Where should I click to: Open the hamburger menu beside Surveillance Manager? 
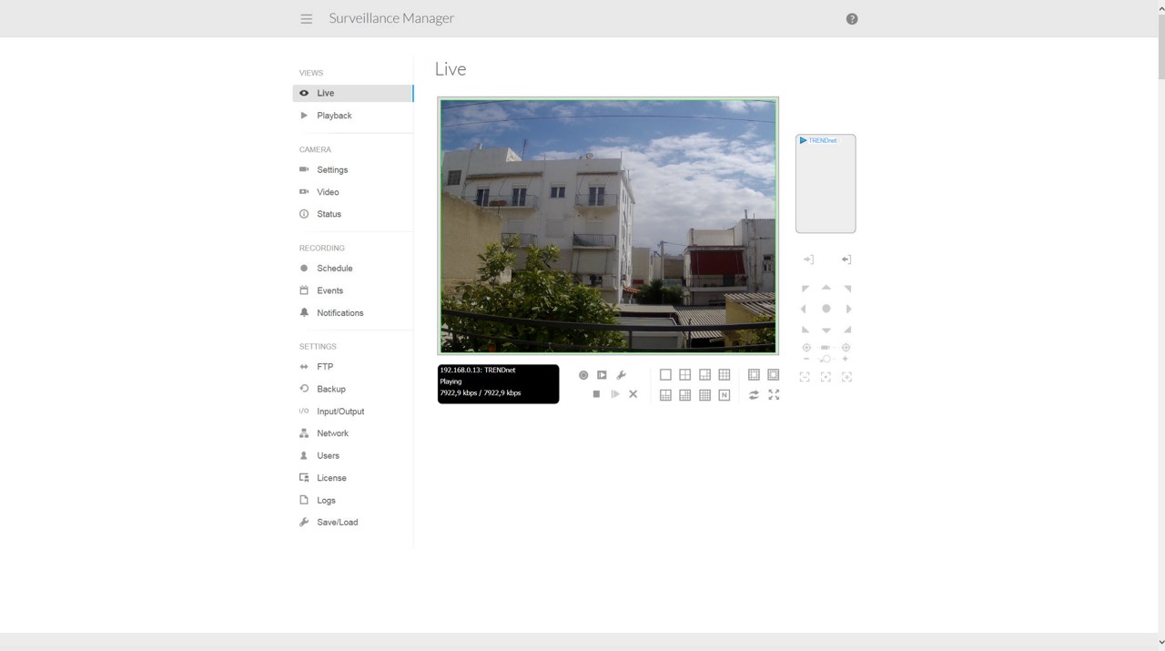pos(306,18)
